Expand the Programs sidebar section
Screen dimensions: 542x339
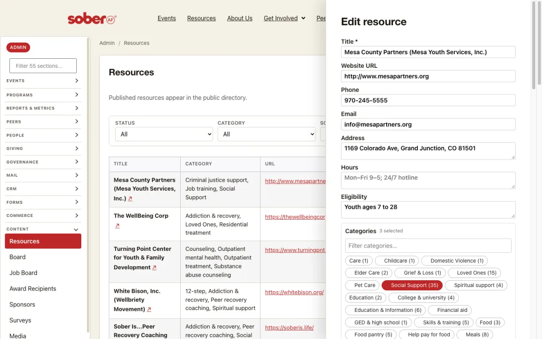(43, 95)
